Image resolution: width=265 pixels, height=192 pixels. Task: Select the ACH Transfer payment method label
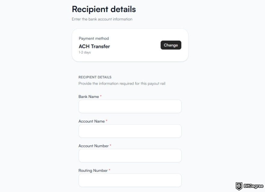coord(94,46)
